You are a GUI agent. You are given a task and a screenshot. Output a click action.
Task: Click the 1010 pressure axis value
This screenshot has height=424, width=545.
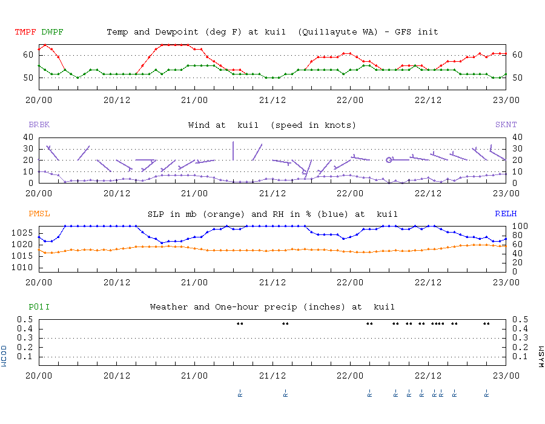point(22,268)
